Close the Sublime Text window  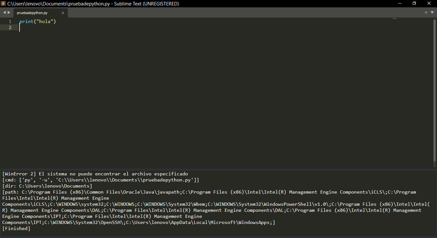[429, 4]
